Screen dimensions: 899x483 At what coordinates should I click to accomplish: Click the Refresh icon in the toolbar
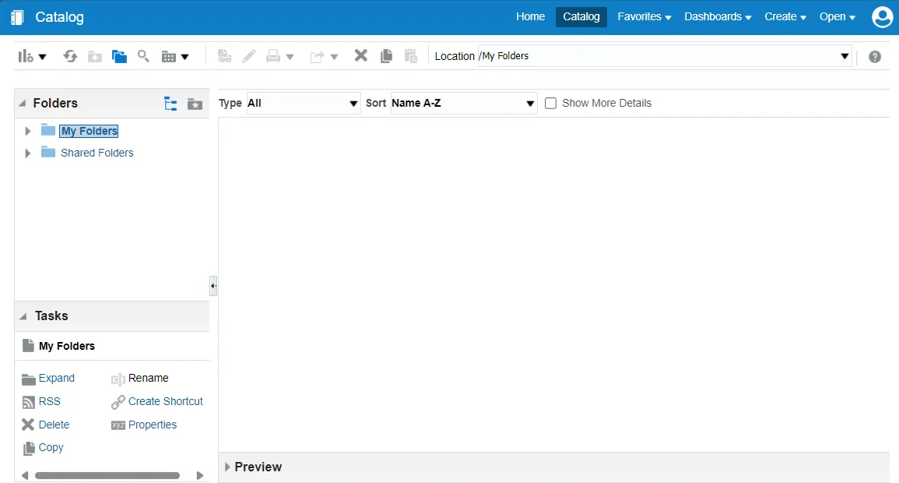tap(71, 56)
